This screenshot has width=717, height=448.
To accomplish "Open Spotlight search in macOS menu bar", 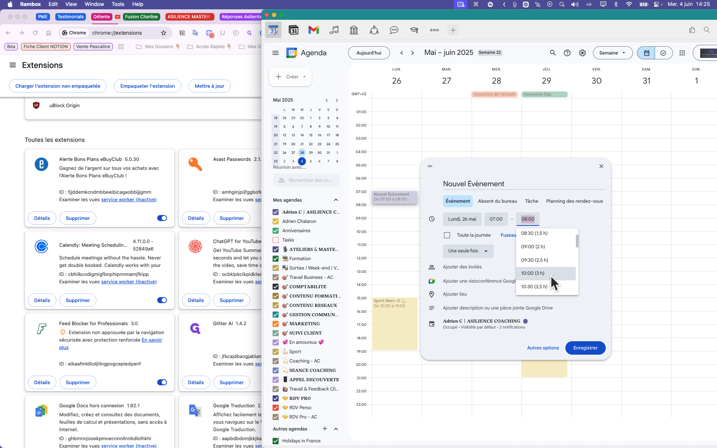I will (562, 4).
